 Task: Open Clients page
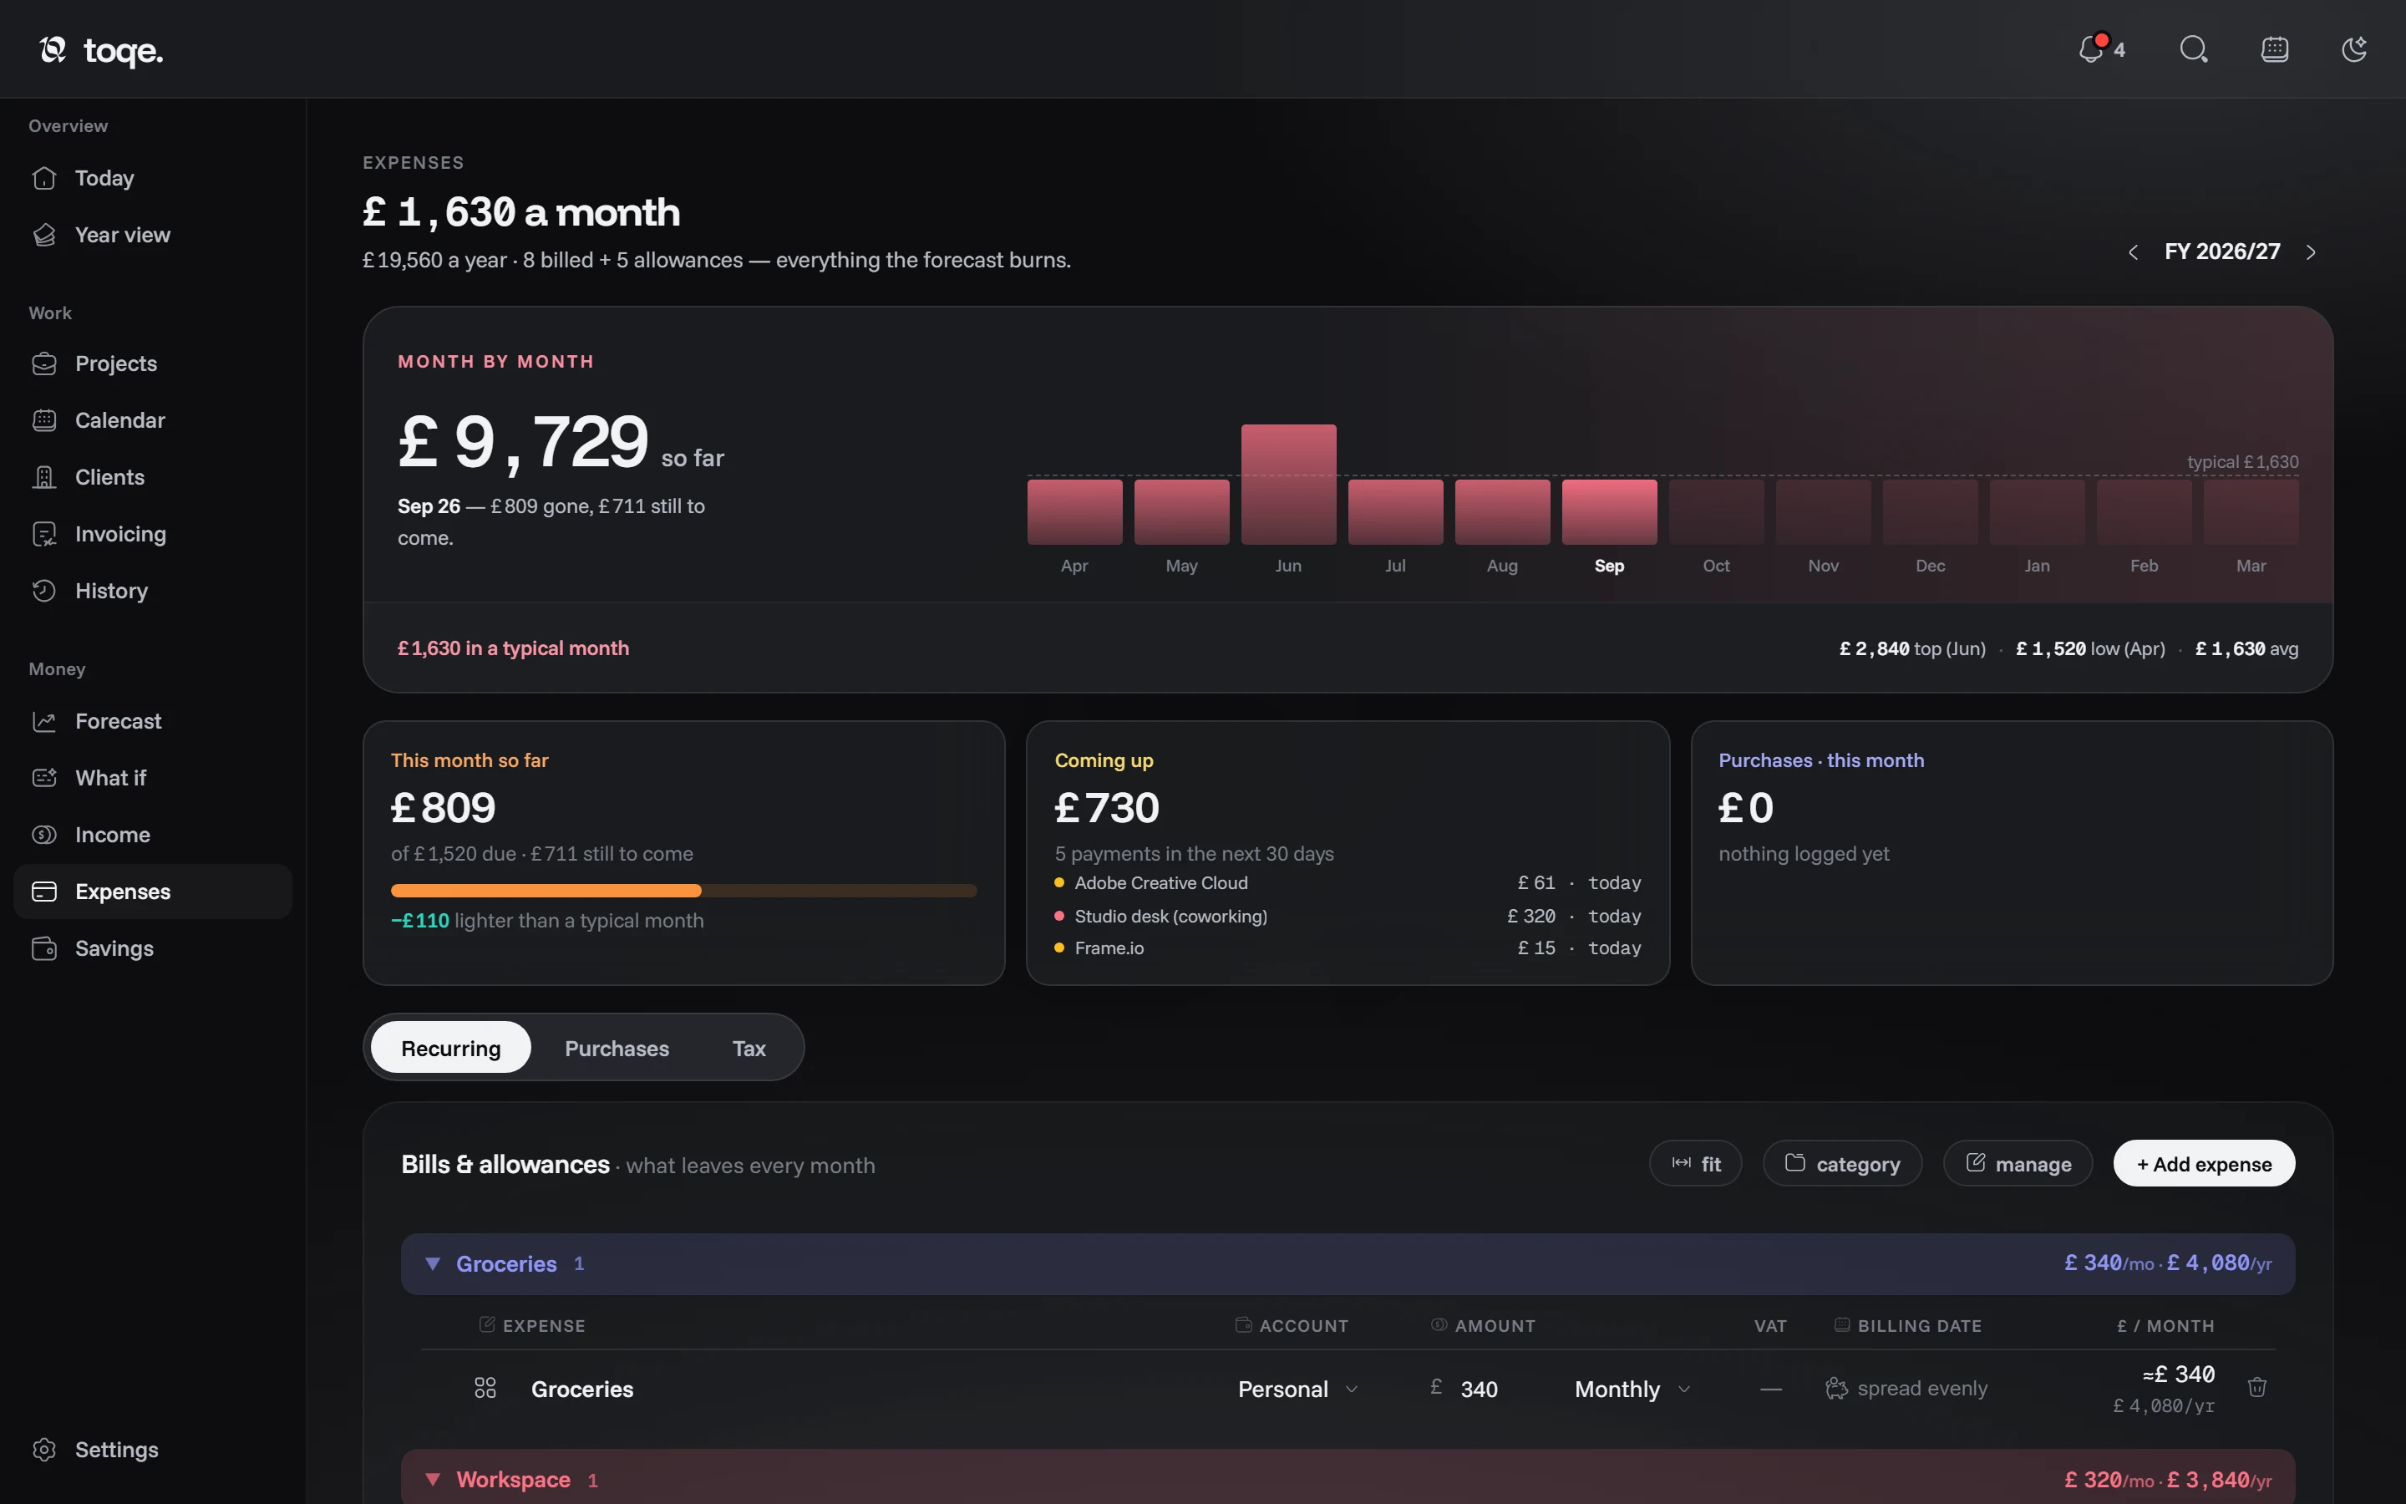click(x=152, y=477)
